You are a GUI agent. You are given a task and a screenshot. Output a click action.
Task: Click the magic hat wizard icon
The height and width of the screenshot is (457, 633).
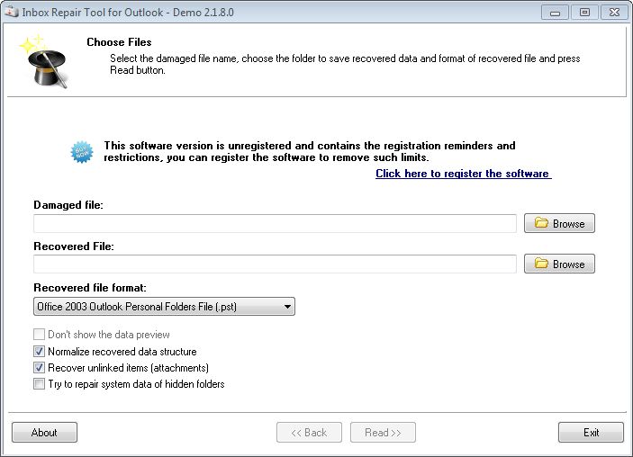pyautogui.click(x=44, y=61)
